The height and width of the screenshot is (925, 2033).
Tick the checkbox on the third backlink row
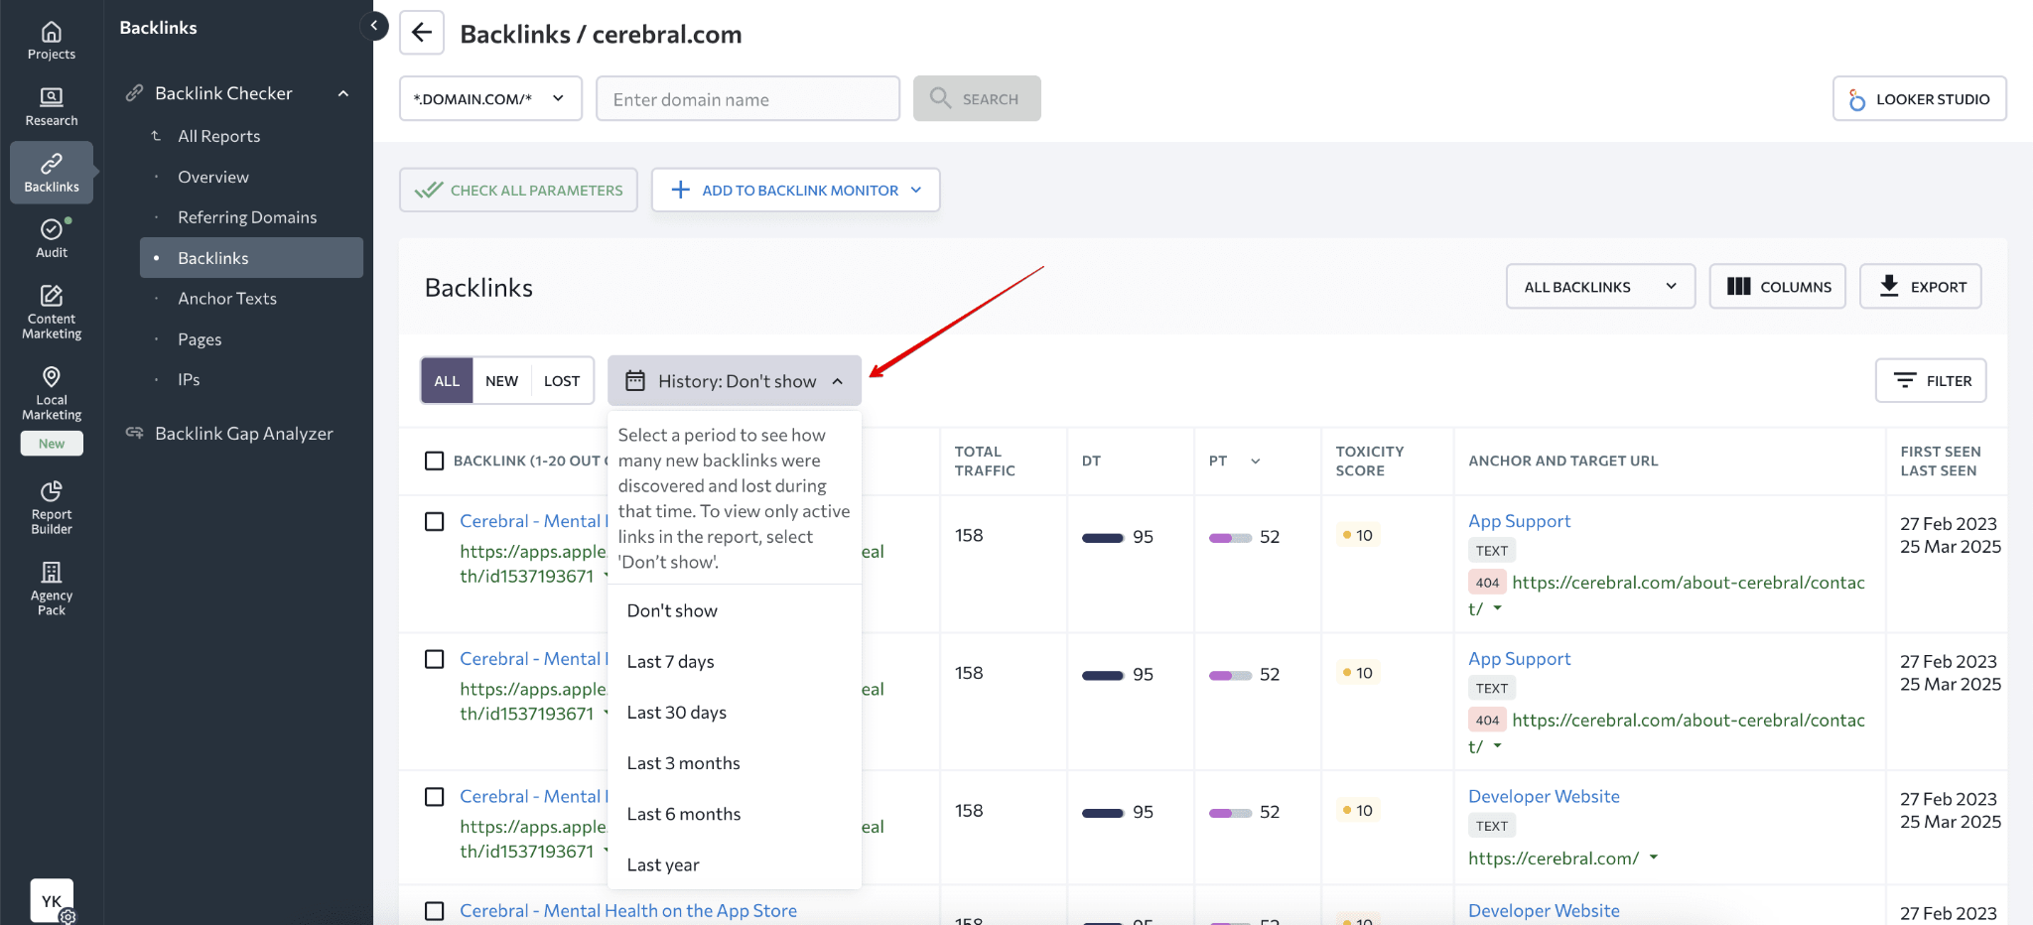(434, 796)
